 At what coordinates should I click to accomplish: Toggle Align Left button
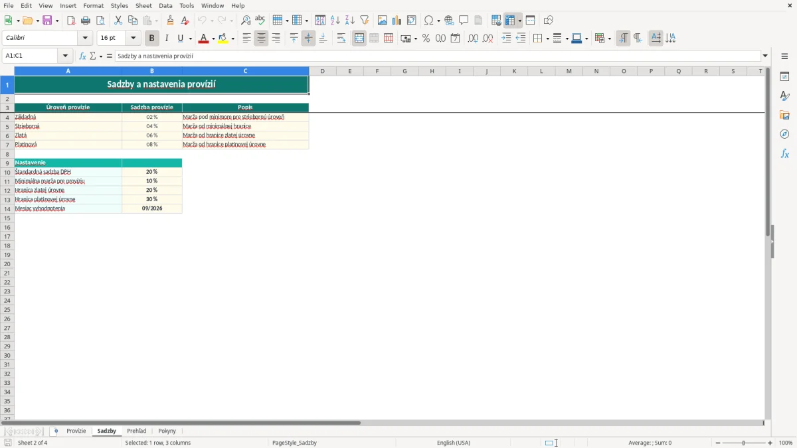click(x=247, y=38)
